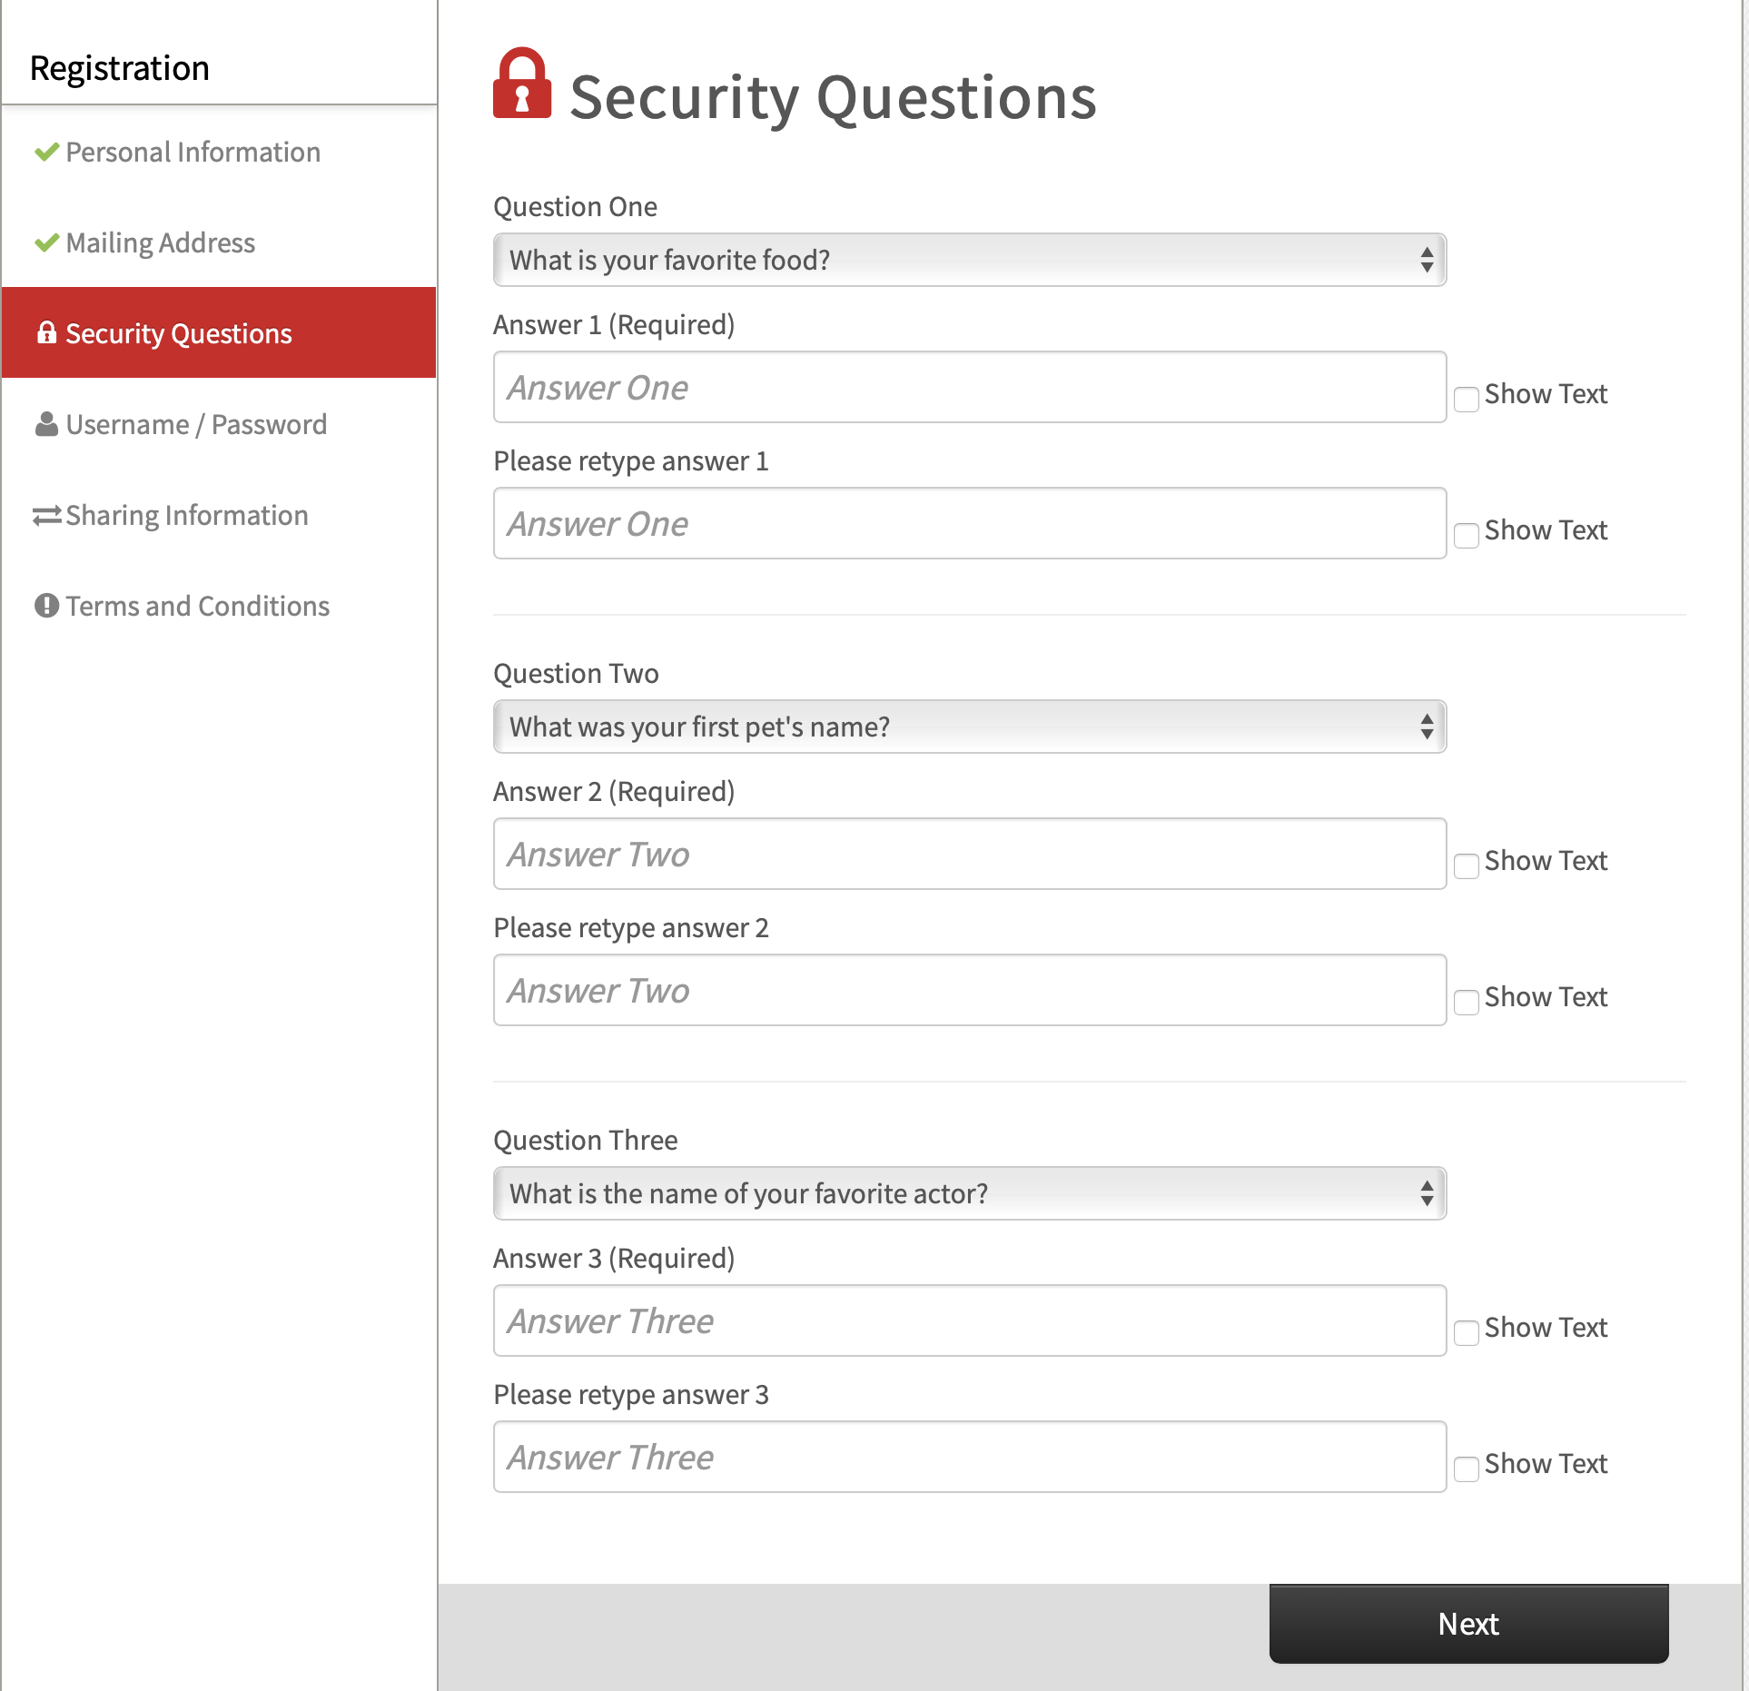Viewport: 1749px width, 1691px height.
Task: Click the green checkmark next to Personal Information
Action: (46, 152)
